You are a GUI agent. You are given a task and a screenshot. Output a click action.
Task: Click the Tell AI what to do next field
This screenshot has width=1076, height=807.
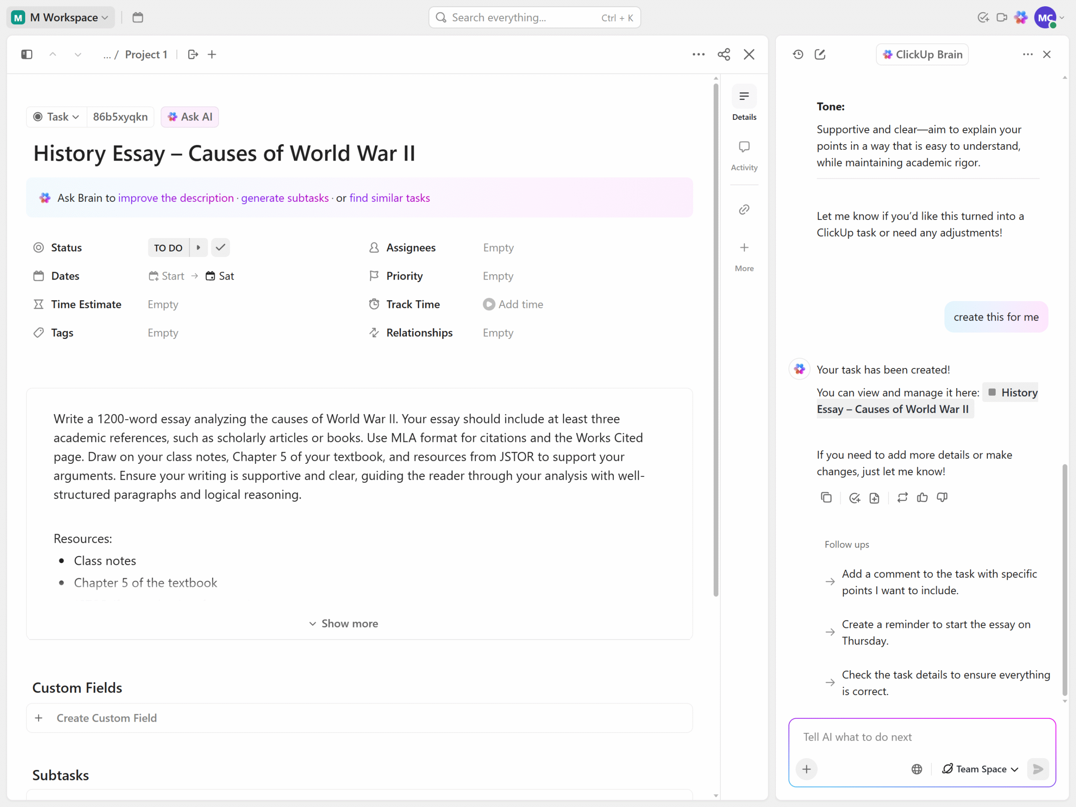(922, 737)
